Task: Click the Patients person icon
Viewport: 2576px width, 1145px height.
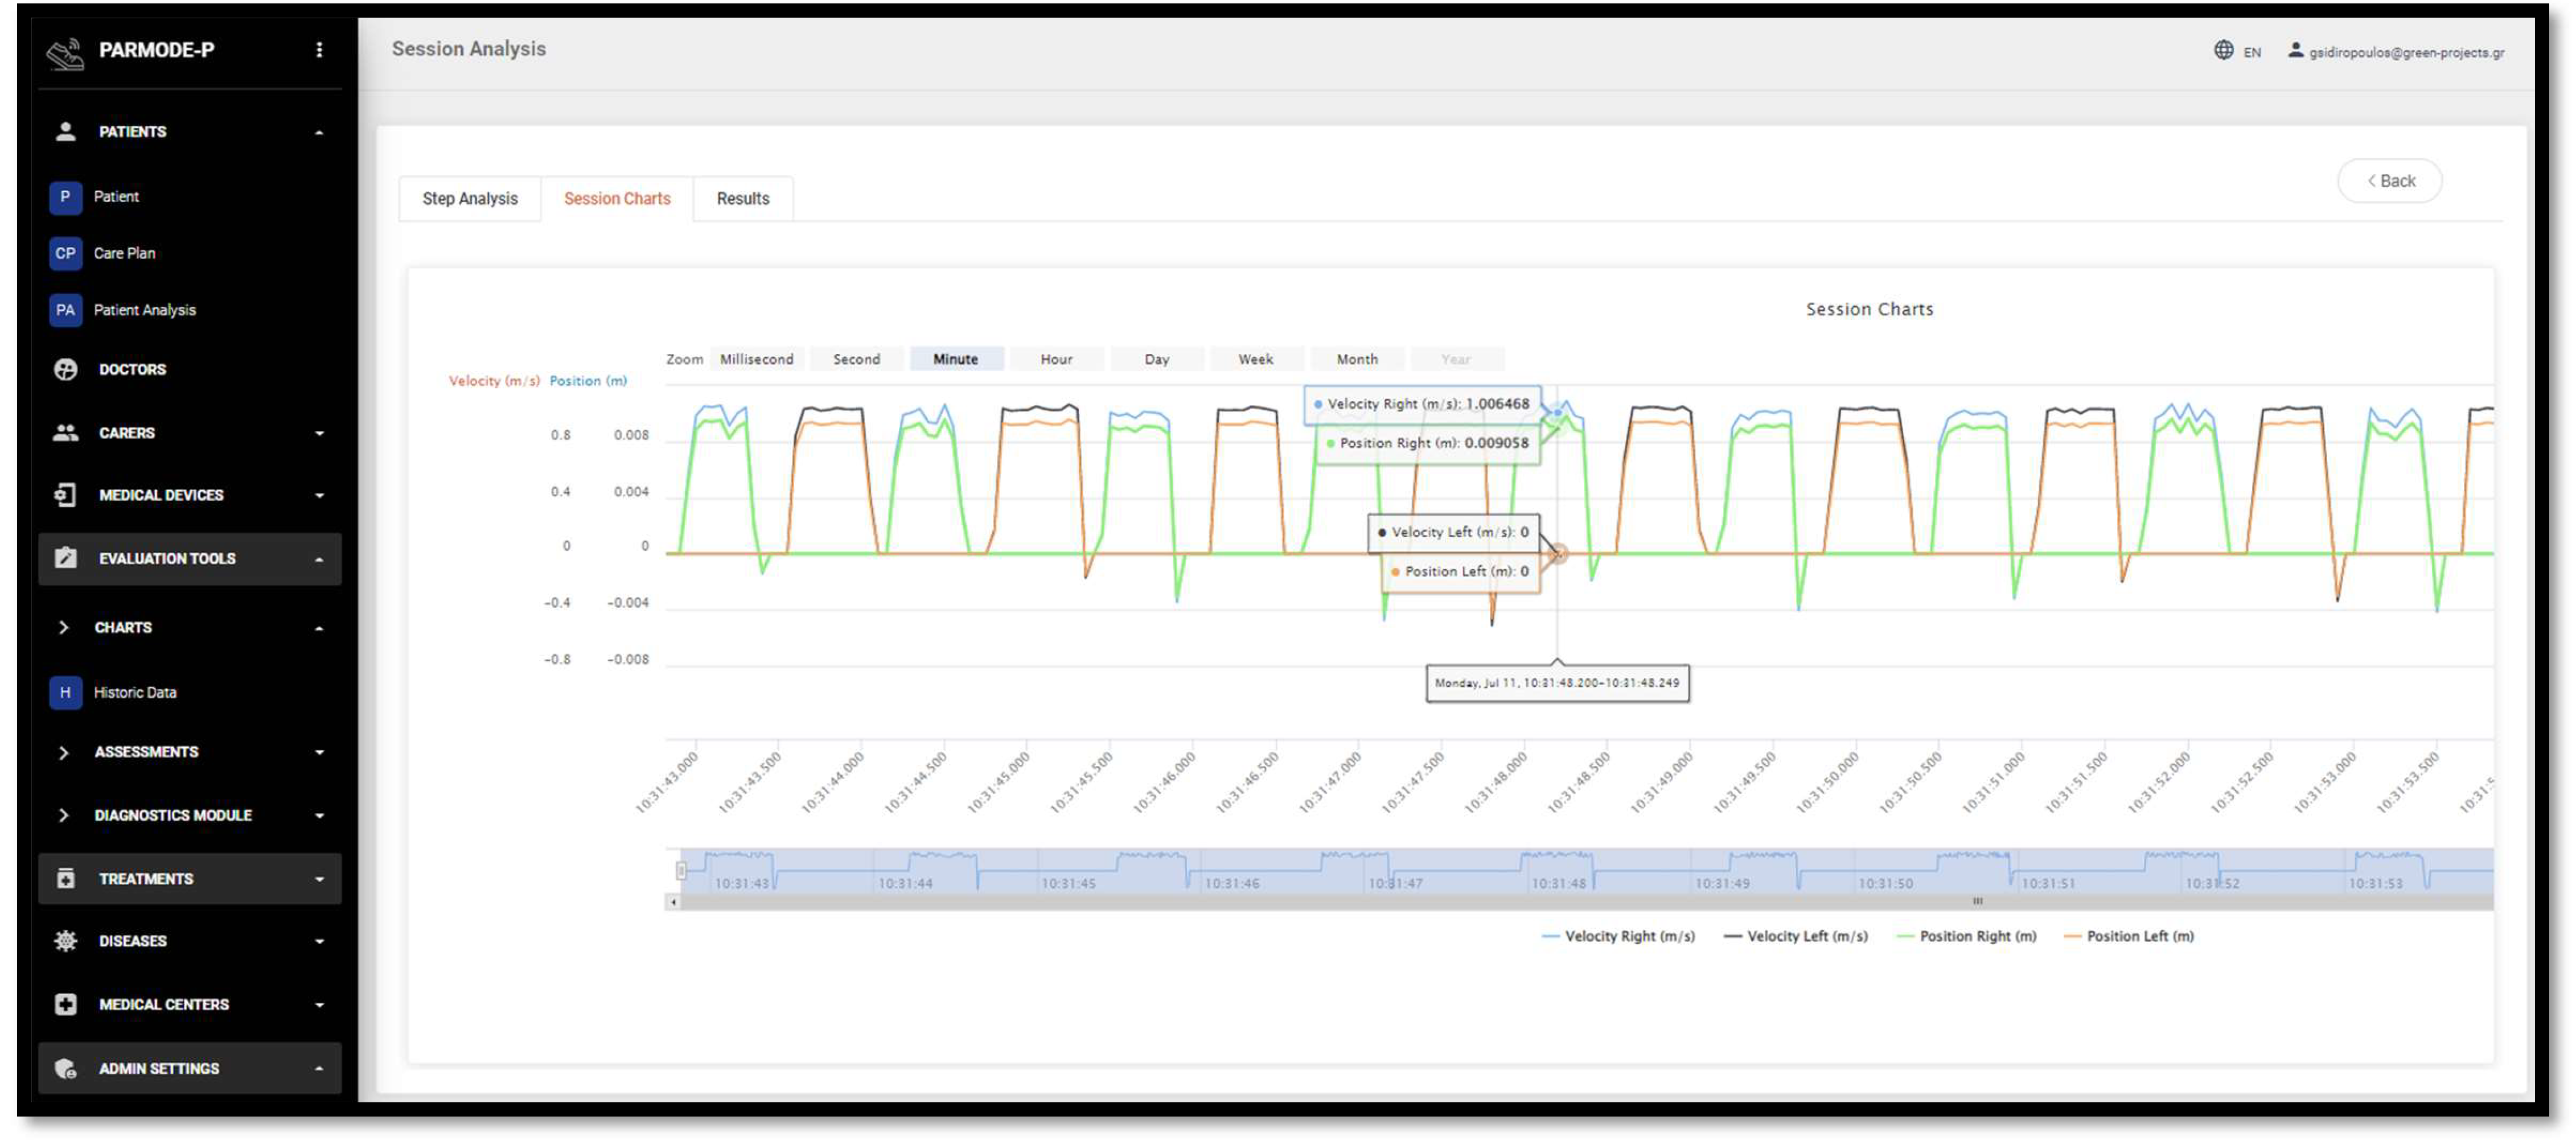Action: [x=66, y=132]
